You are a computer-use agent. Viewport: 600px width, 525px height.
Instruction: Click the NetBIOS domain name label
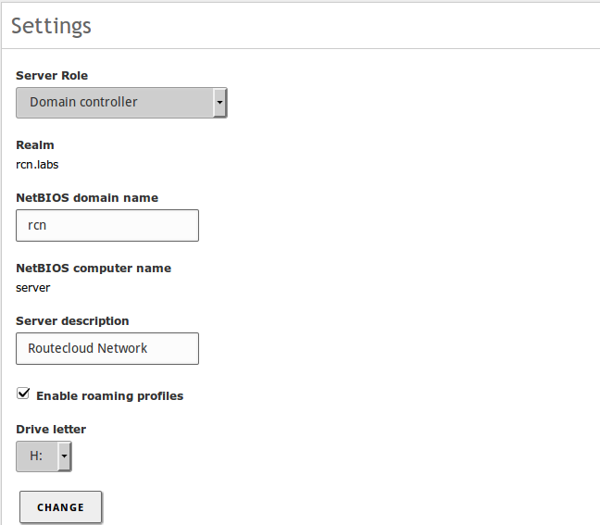click(87, 198)
